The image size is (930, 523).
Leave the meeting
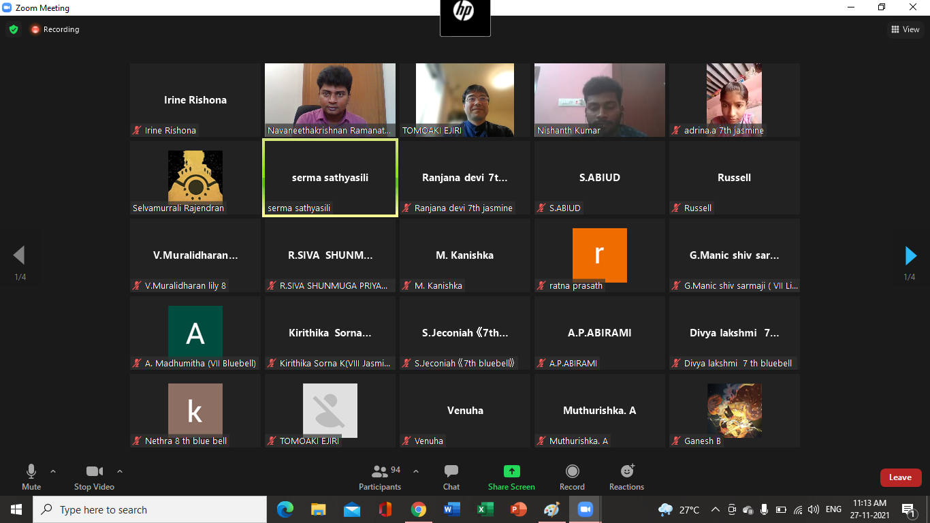click(900, 477)
